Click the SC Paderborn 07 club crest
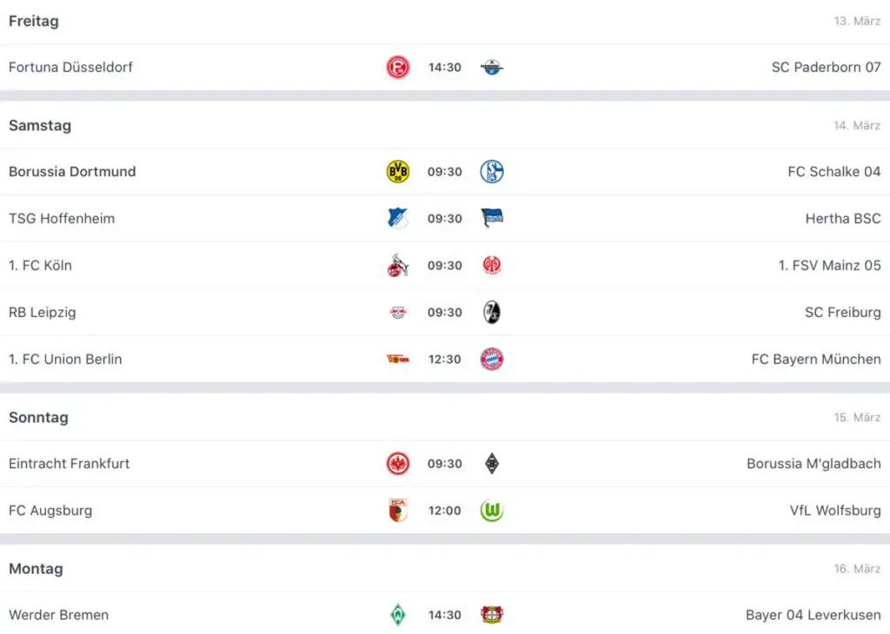890x634 pixels. pyautogui.click(x=492, y=68)
